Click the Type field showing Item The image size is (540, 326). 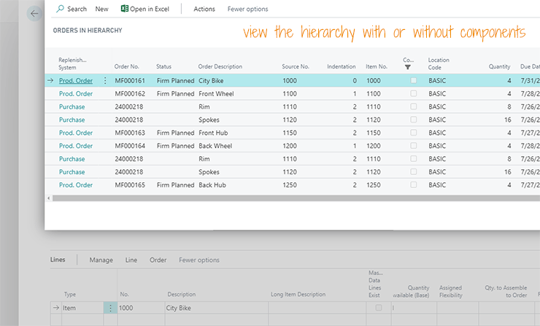pos(82,308)
